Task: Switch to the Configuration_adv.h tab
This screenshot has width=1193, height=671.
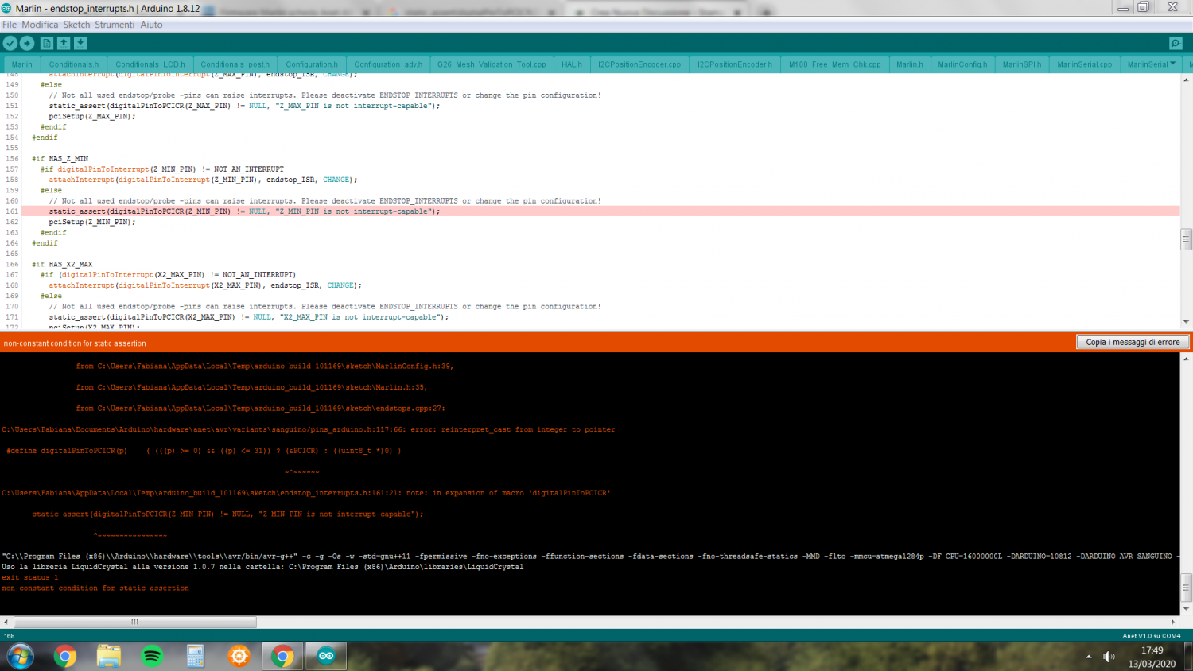Action: coord(388,64)
